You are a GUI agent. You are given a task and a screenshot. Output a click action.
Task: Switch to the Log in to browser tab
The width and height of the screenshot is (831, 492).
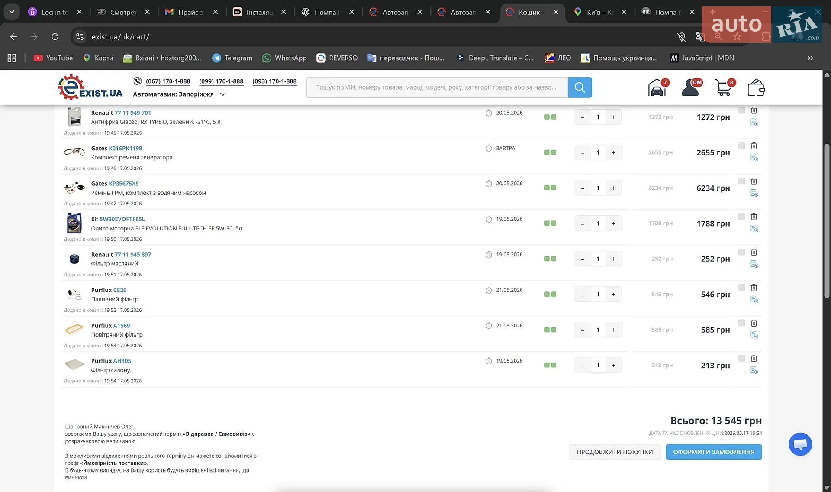[55, 12]
